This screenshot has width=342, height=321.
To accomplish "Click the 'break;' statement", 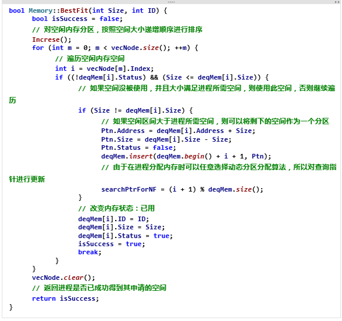I will point(90,252).
